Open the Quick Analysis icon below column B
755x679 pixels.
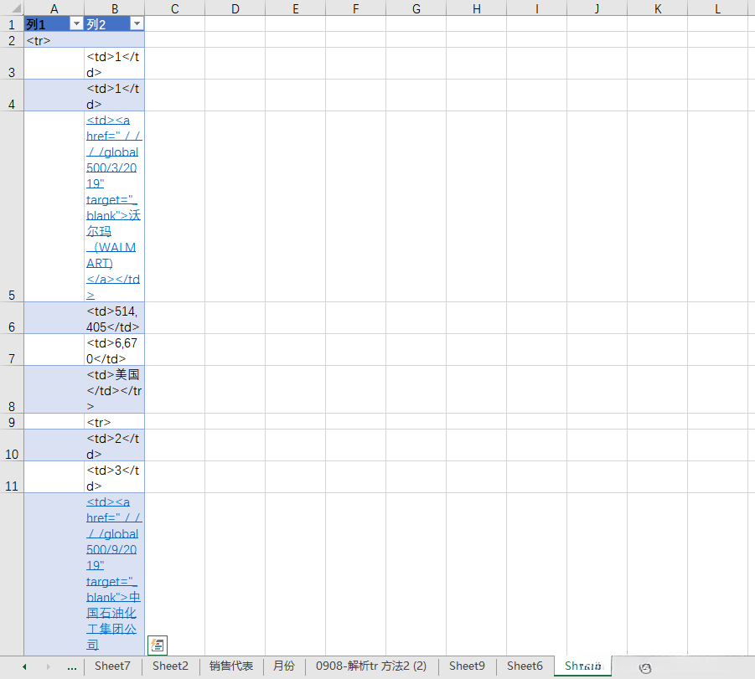tap(158, 646)
